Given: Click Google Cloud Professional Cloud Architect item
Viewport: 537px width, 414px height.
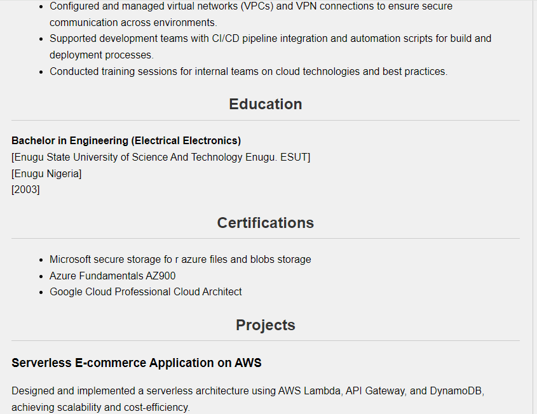Looking at the screenshot, I should (x=146, y=292).
